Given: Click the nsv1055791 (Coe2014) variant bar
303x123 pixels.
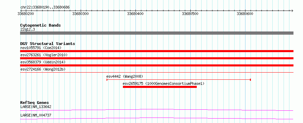Looking at the screenshot, I should coord(157,51).
